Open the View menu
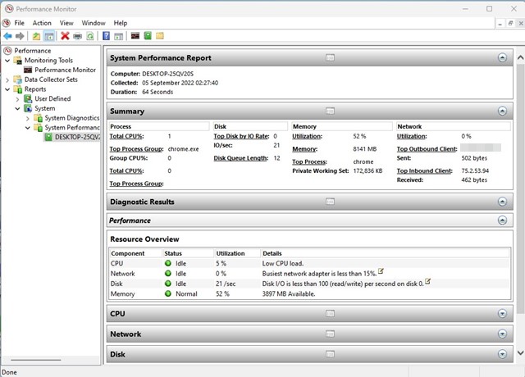 coord(66,23)
